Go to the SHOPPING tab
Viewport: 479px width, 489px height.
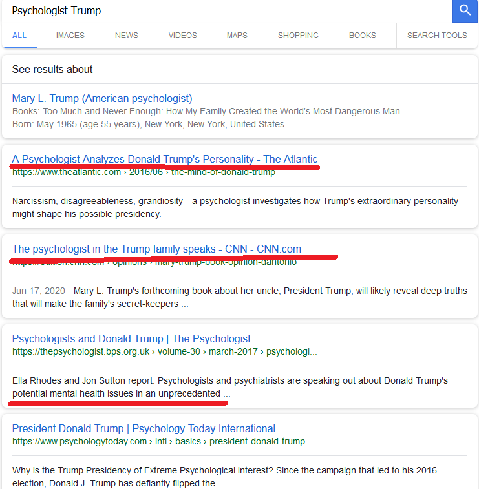[298, 36]
